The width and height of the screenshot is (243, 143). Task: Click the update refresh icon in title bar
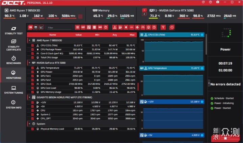[203, 2]
